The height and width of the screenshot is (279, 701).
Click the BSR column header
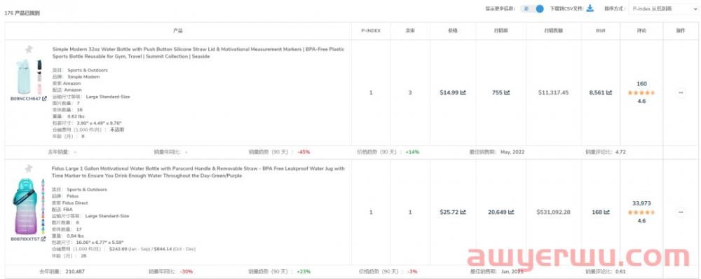tap(601, 31)
